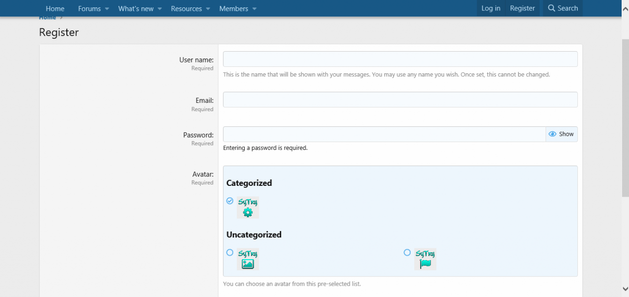Choose the Categorized avatar radio button

click(x=229, y=201)
